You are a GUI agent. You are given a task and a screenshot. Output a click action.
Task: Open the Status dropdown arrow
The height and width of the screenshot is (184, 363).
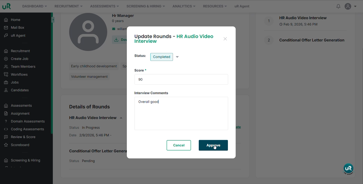pos(177,57)
